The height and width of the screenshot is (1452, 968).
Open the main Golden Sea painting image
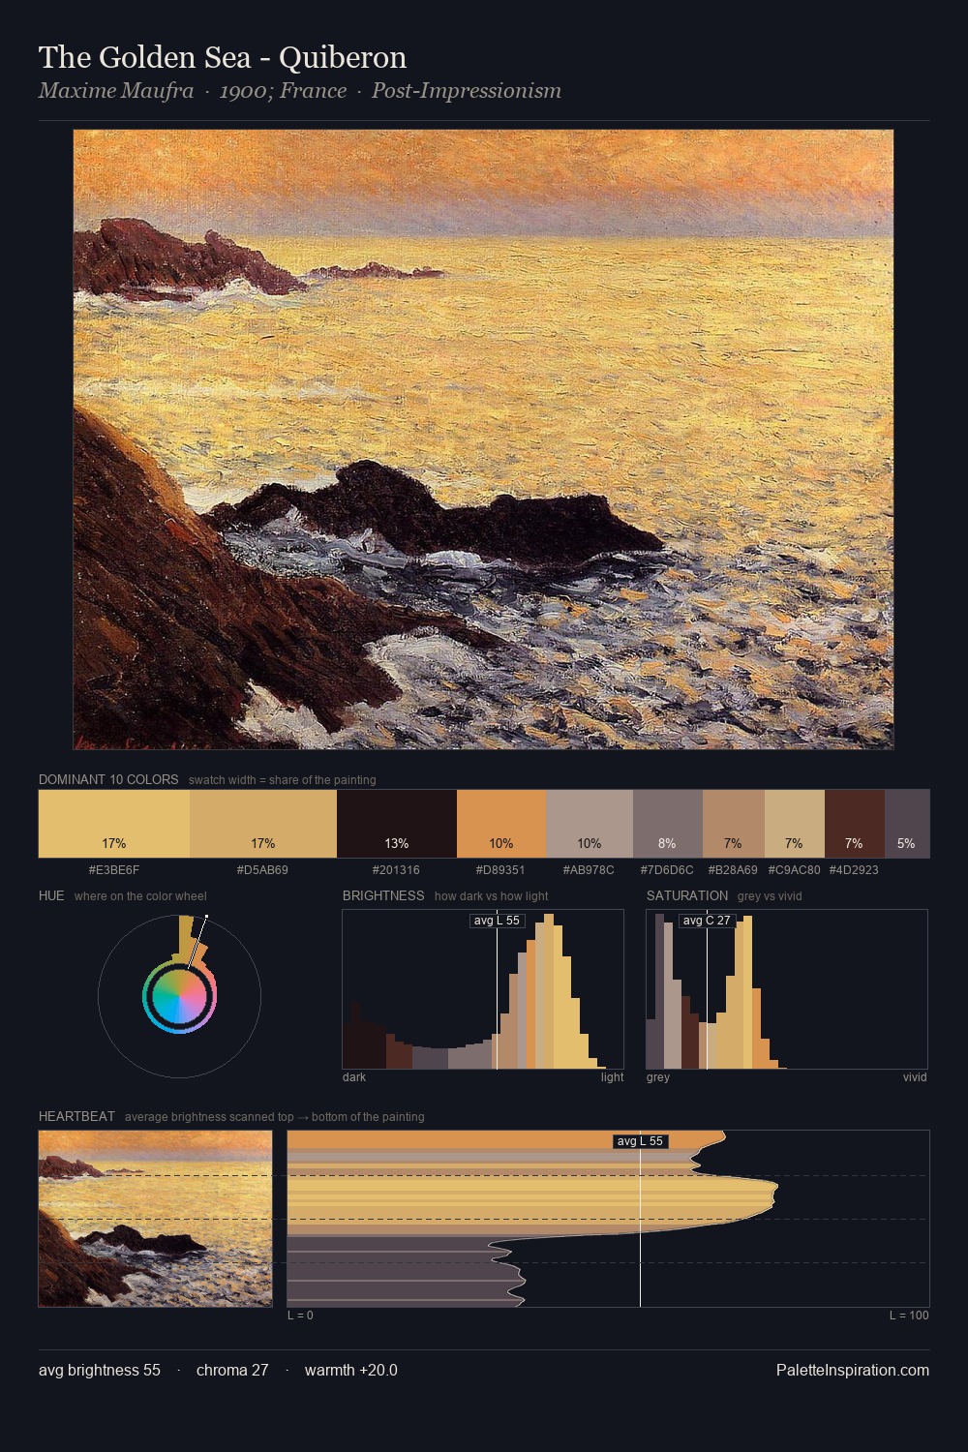coord(483,439)
